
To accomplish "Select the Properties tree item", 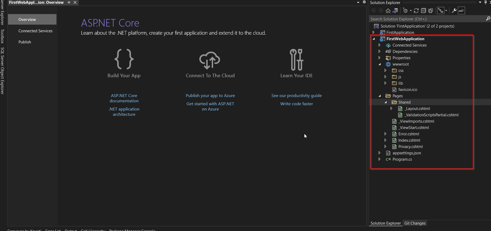I will pos(401,58).
